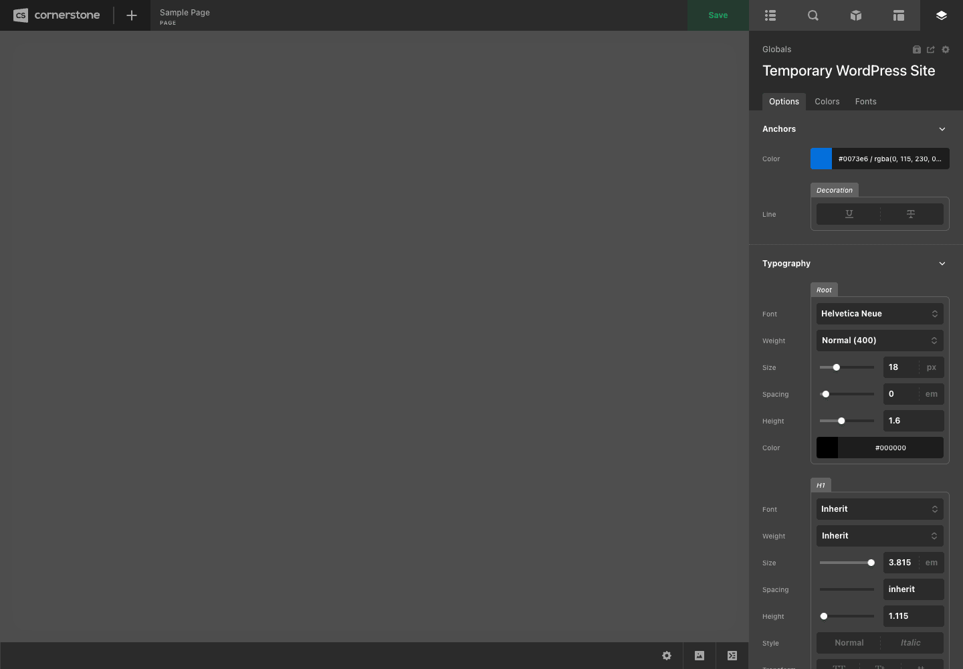963x669 pixels.
Task: Click the H1 line height slider
Action: (x=847, y=616)
